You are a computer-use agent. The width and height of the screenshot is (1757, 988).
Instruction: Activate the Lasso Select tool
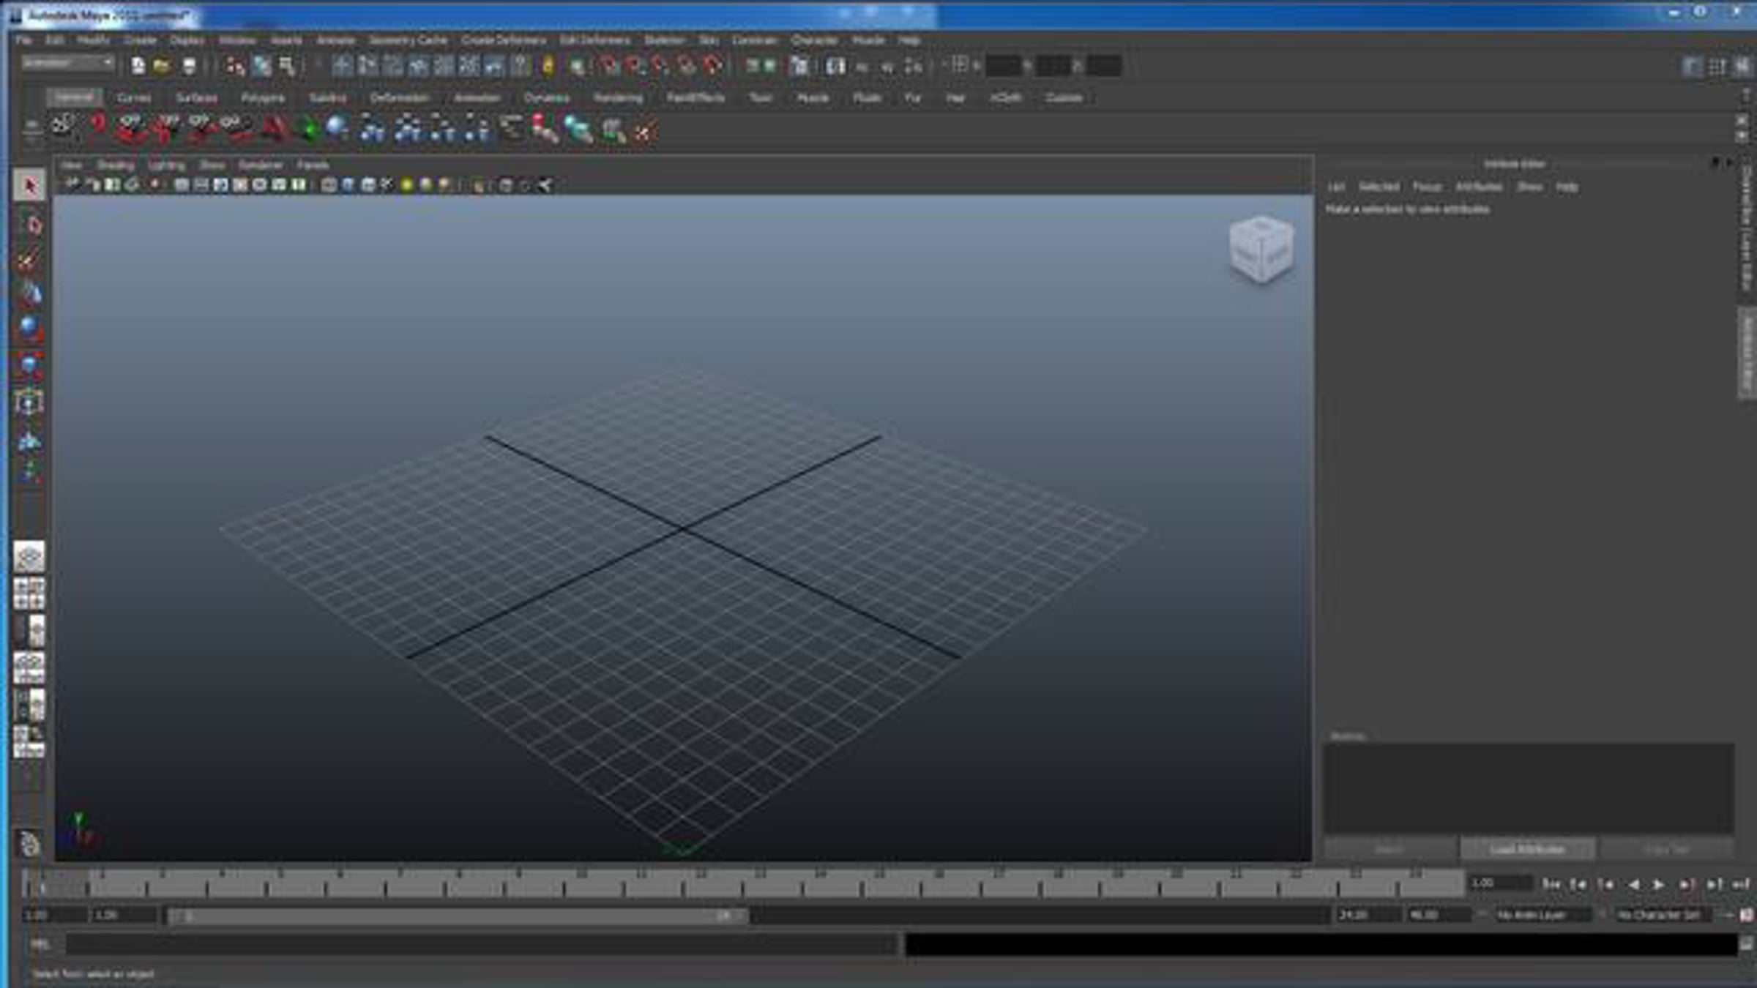[x=29, y=223]
